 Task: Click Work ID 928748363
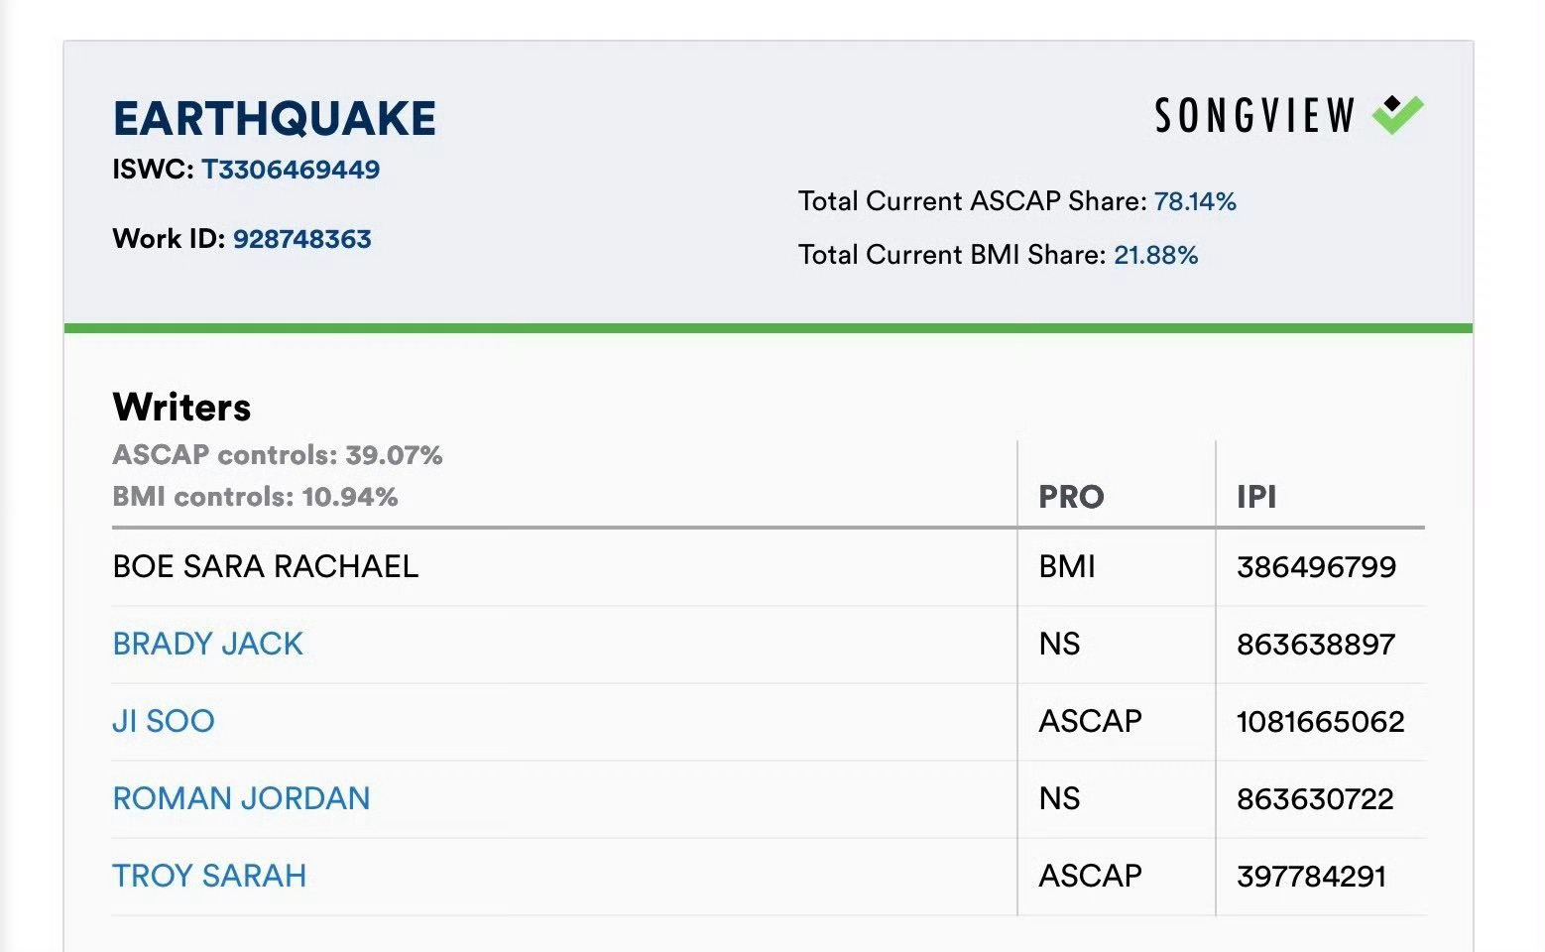point(301,239)
